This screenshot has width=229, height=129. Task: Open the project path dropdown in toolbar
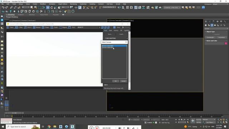click(x=172, y=8)
